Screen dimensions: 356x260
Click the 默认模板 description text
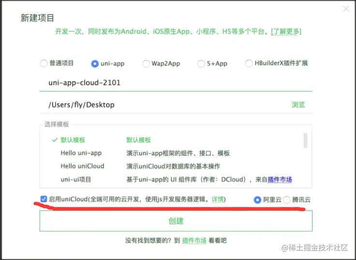pos(139,140)
